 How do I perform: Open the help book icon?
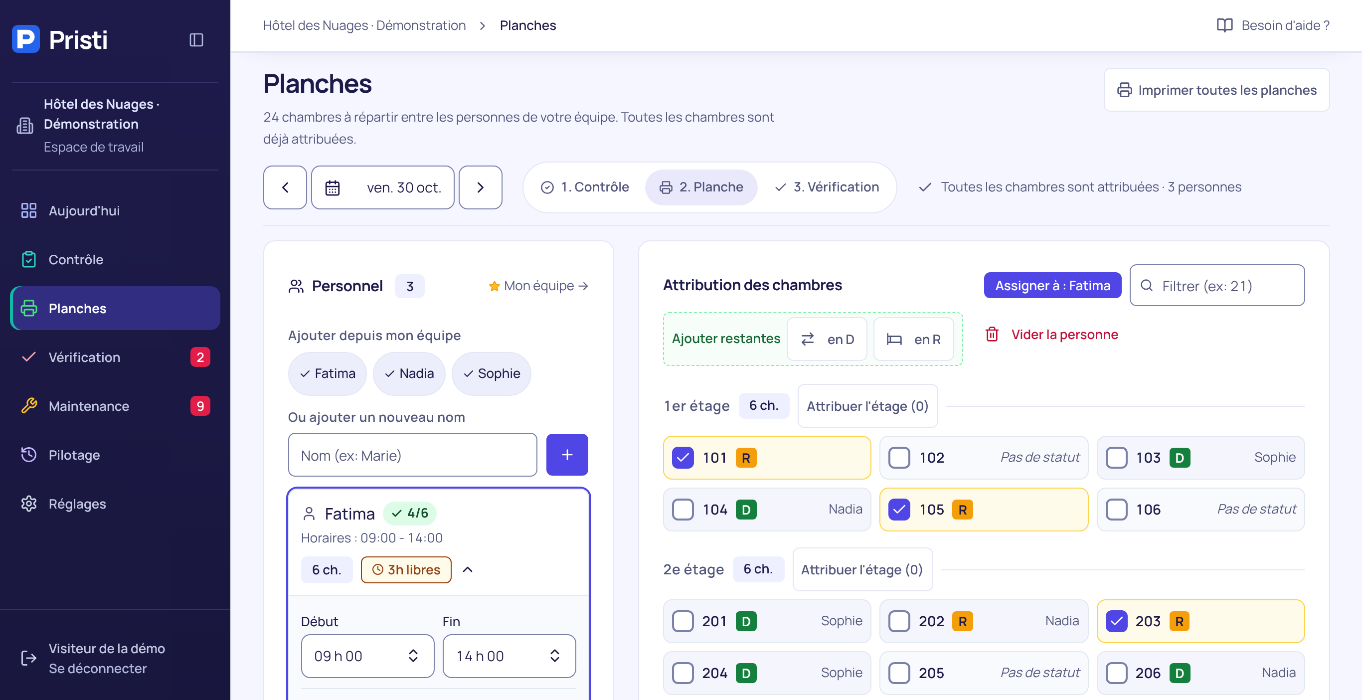(1224, 25)
